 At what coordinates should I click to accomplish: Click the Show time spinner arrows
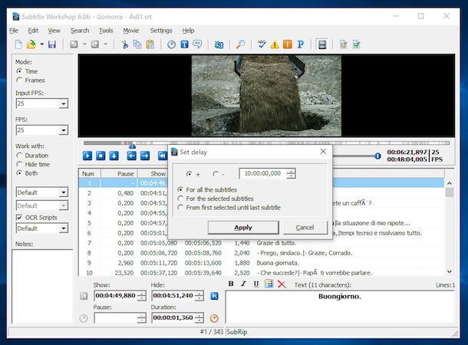(141, 295)
